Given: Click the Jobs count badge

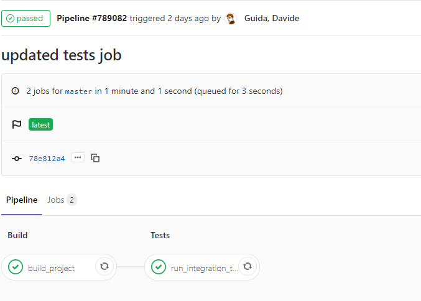Looking at the screenshot, I should point(72,200).
